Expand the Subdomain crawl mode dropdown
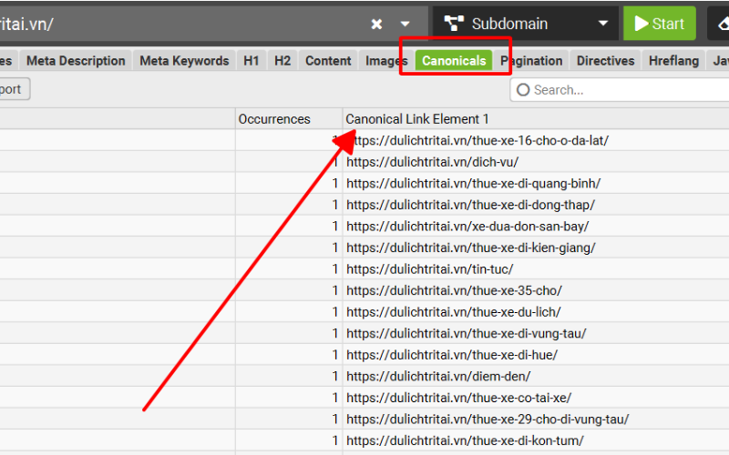 (602, 24)
